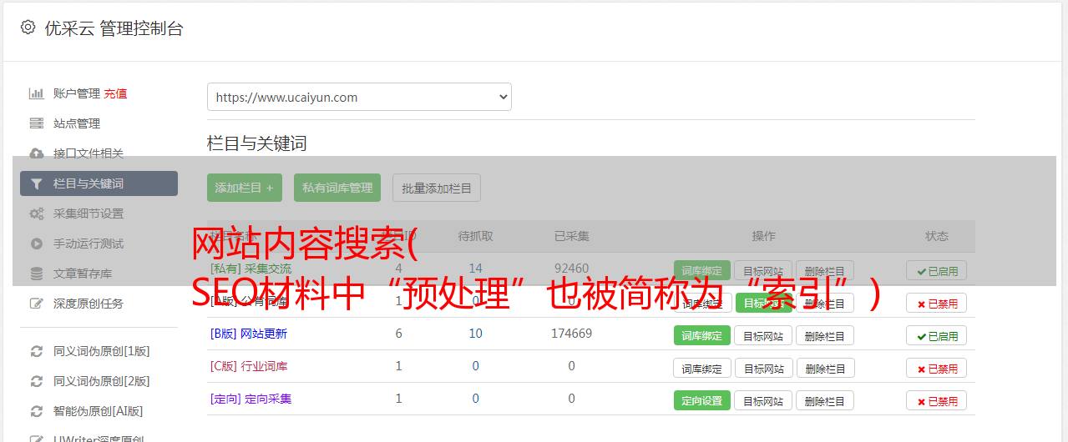Click 删除栏目 in the 定向采集 row
Screen dimensions: 1068x442
(825, 400)
